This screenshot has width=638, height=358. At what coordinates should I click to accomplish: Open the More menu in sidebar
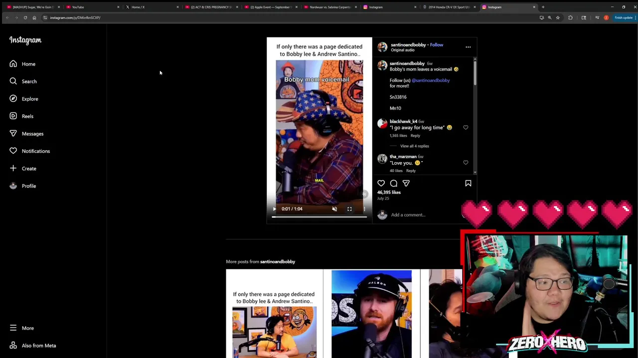tap(21, 328)
